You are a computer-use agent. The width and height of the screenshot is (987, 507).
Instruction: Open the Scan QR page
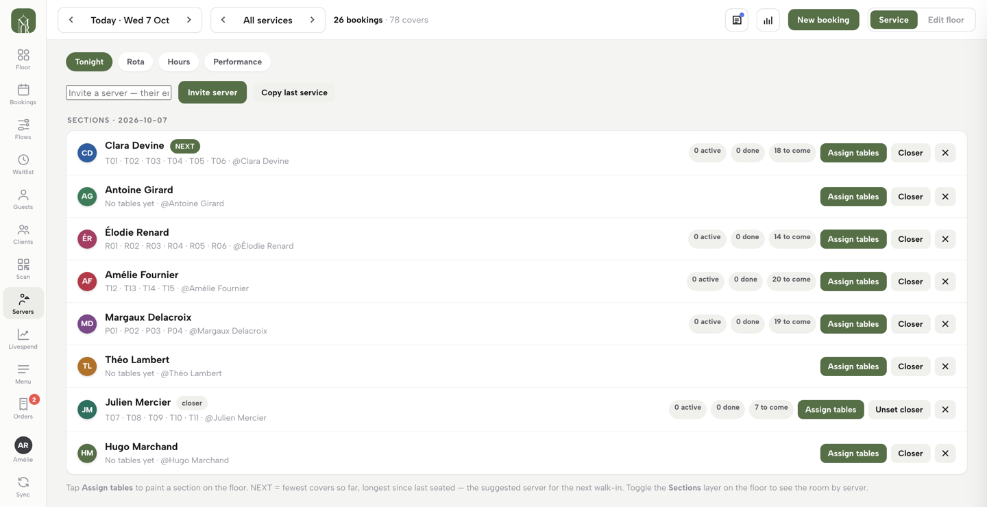(x=23, y=269)
